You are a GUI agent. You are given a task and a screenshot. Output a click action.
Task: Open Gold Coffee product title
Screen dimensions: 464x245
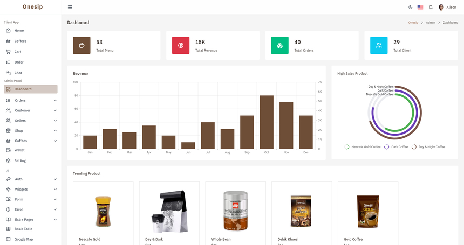[353, 239]
